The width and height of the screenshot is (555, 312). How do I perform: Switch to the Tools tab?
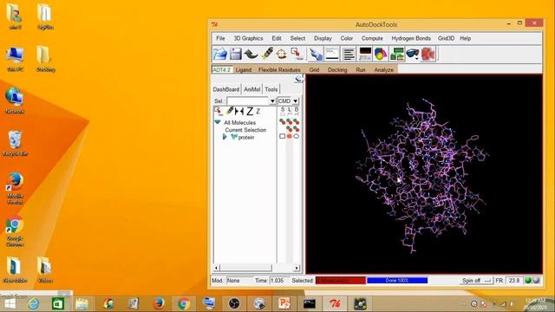(271, 89)
